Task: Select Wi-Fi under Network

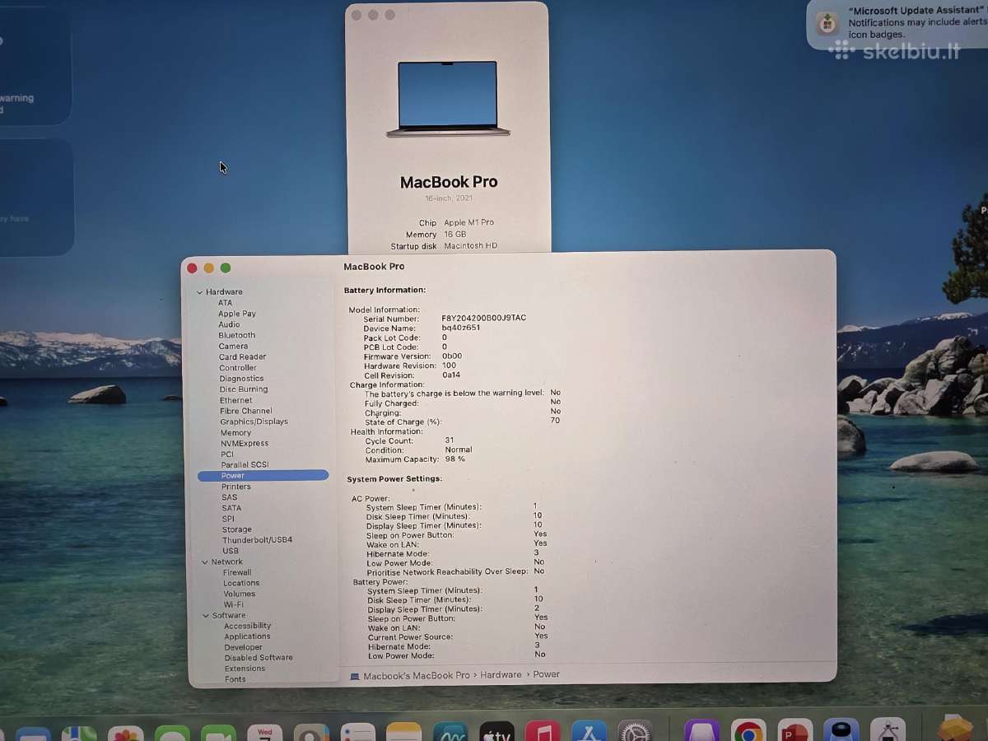Action: click(234, 604)
